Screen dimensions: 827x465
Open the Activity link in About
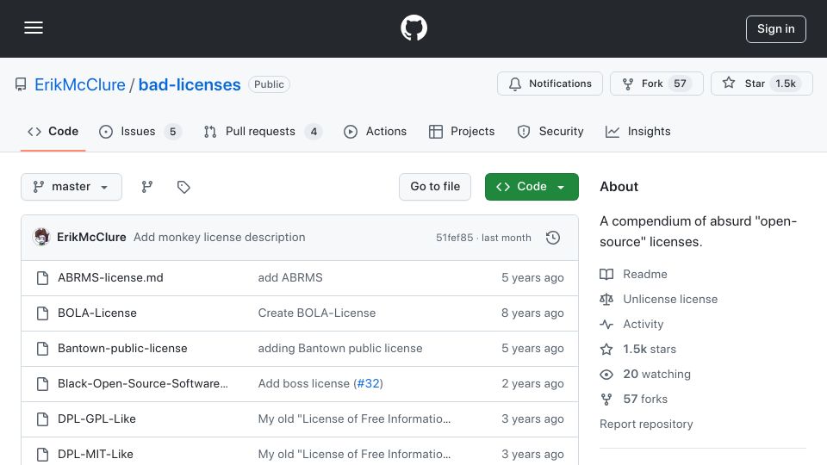643,325
